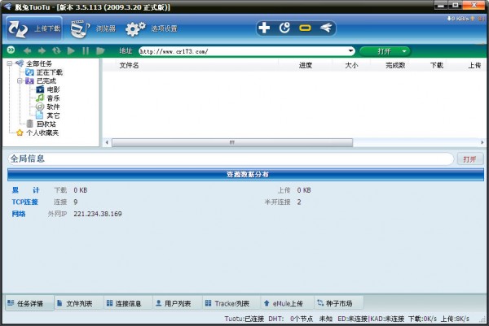
Task: Click the yellow rectangle icon in top toolbar
Action: click(306, 28)
